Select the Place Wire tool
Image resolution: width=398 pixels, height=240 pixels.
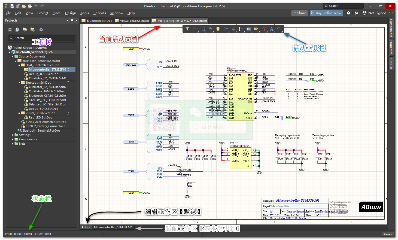pyautogui.click(x=226, y=29)
